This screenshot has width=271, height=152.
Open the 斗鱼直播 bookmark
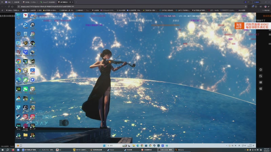(x=96, y=10)
